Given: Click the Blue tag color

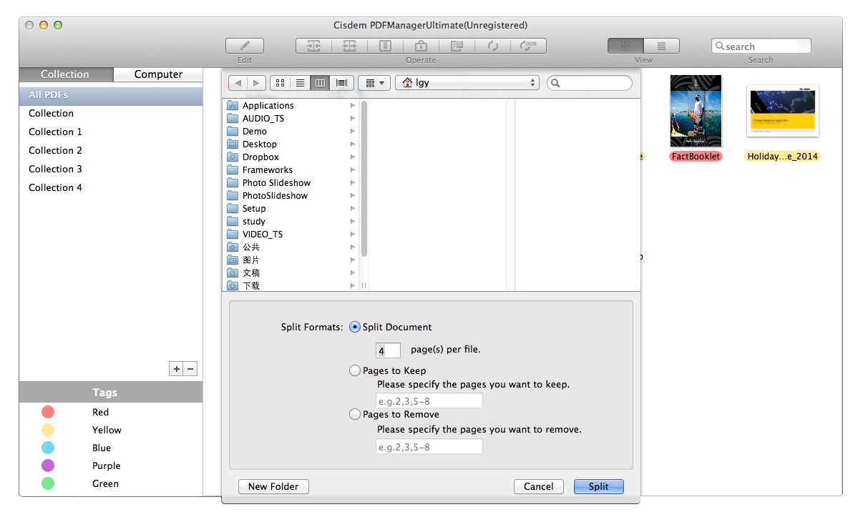Looking at the screenshot, I should [x=48, y=448].
